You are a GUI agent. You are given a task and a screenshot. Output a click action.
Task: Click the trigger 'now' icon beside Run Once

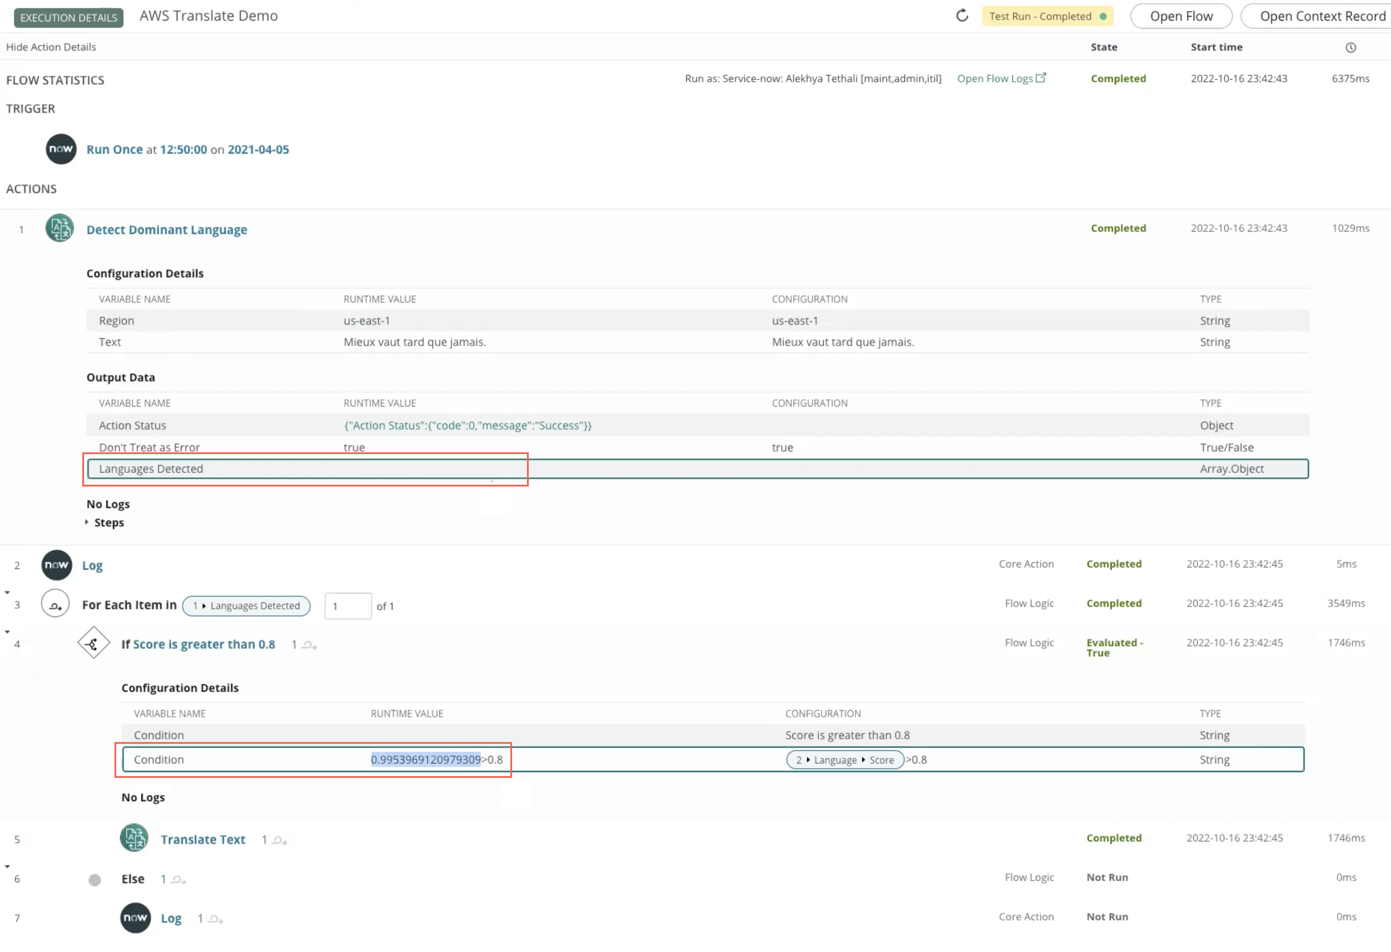(x=61, y=149)
